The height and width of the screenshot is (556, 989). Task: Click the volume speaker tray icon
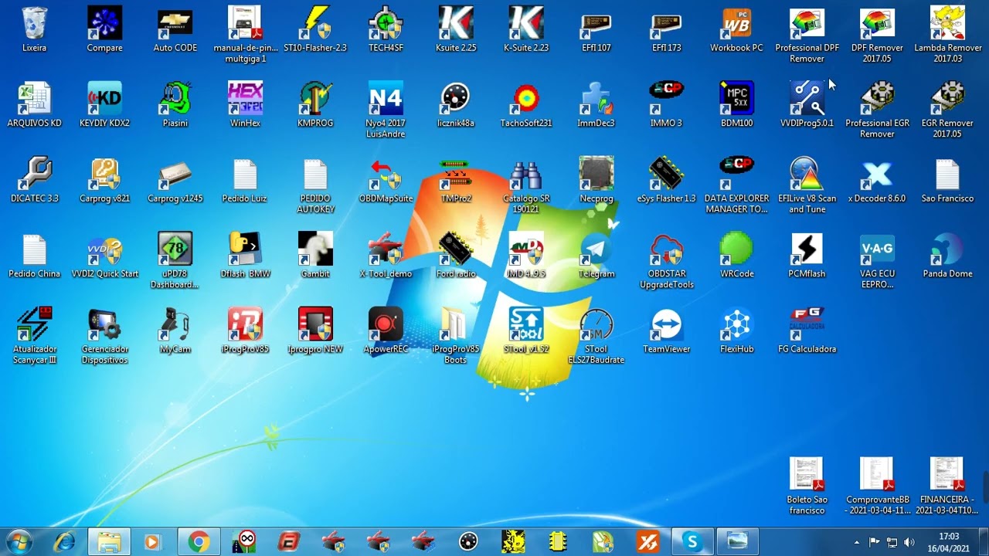click(909, 542)
